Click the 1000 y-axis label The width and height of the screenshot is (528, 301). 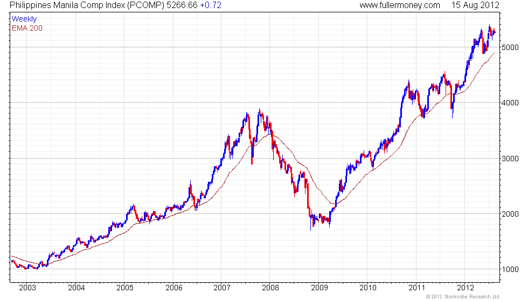(510, 269)
